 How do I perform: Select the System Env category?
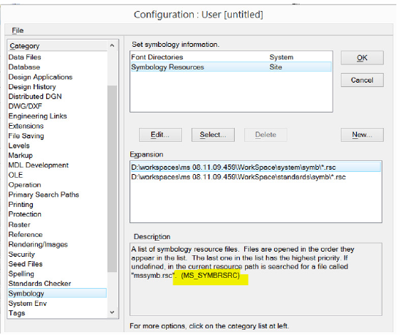pos(28,304)
